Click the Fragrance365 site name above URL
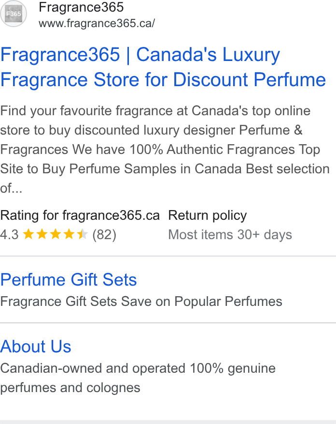Image resolution: width=336 pixels, height=424 pixels. [81, 7]
